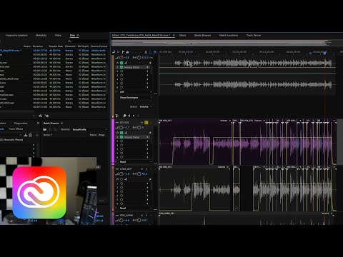Viewport: 343px width, 257px height.
Task: Click the blue snapping icon above master track
Action: [155, 52]
